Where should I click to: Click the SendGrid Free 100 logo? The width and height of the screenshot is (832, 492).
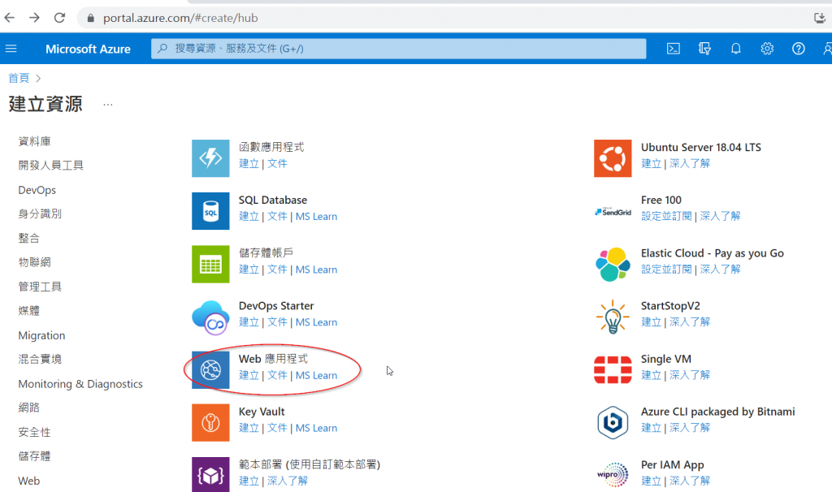click(x=613, y=212)
